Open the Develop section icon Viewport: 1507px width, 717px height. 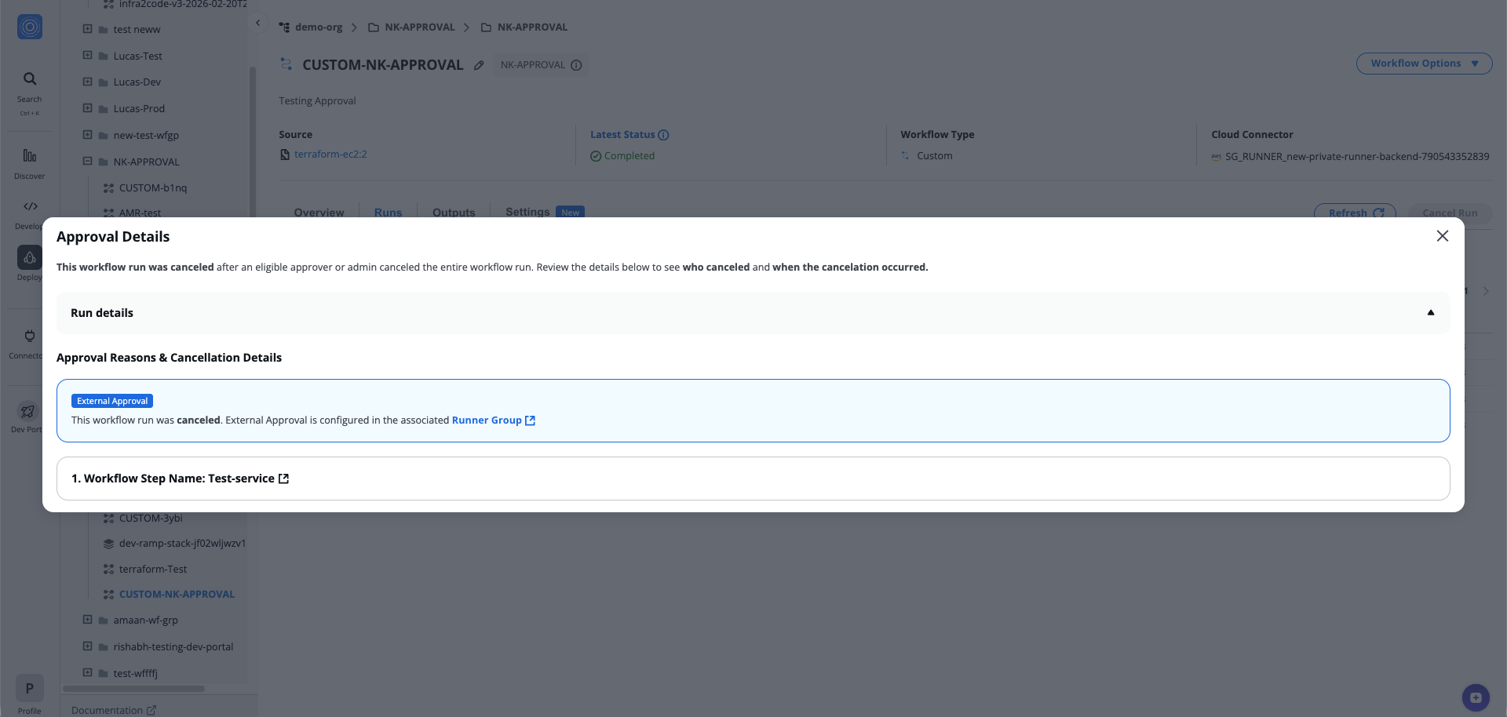point(29,206)
